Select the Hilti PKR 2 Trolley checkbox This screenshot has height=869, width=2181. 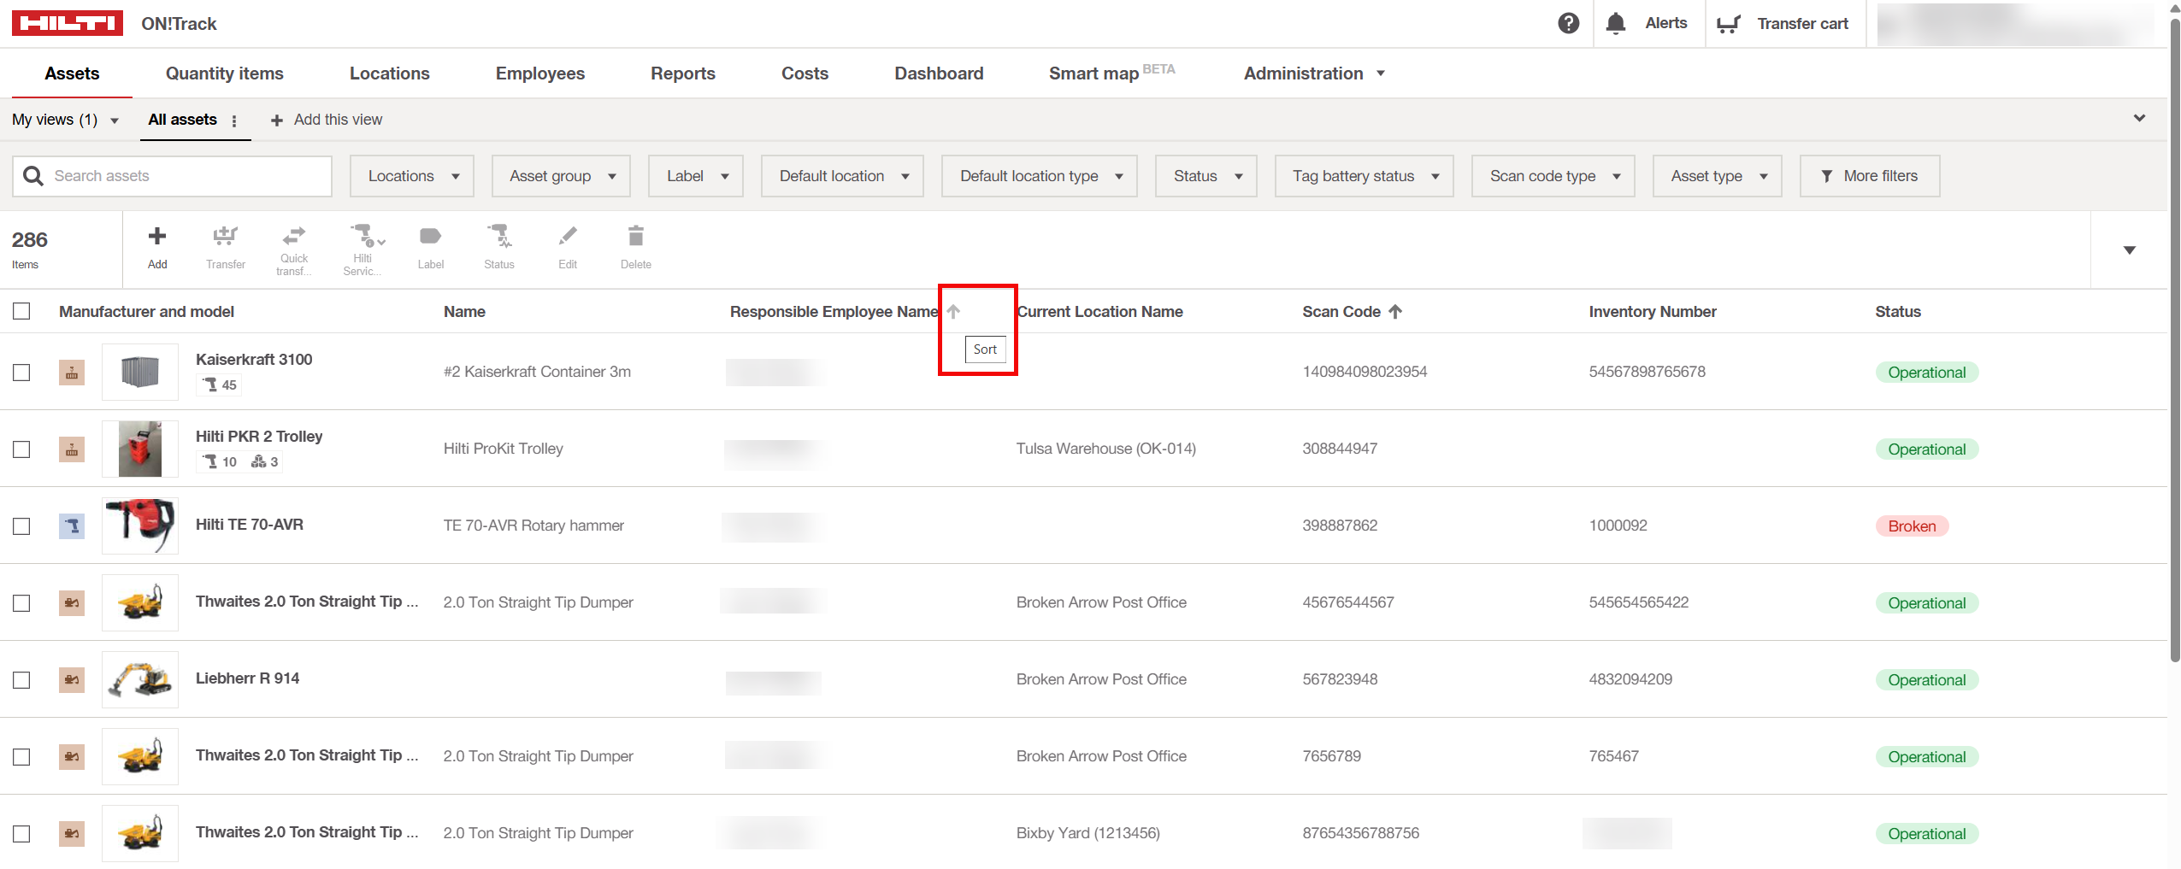(x=21, y=449)
